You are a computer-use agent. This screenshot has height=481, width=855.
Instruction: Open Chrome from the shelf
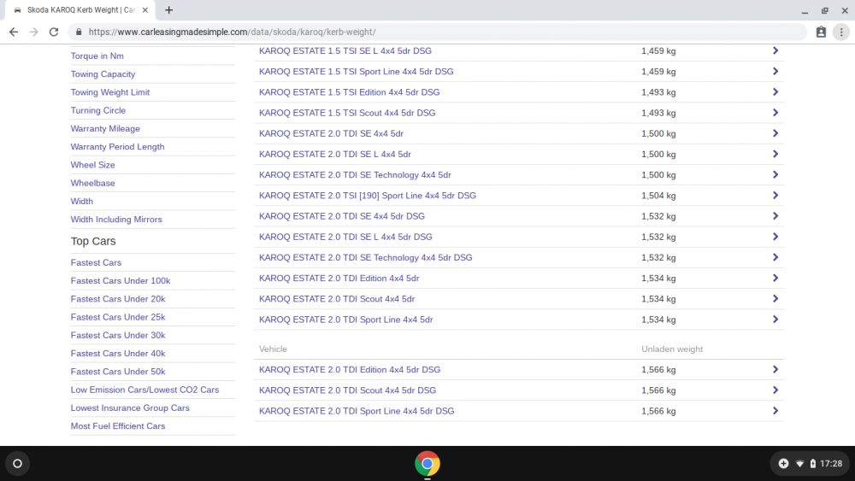click(427, 464)
